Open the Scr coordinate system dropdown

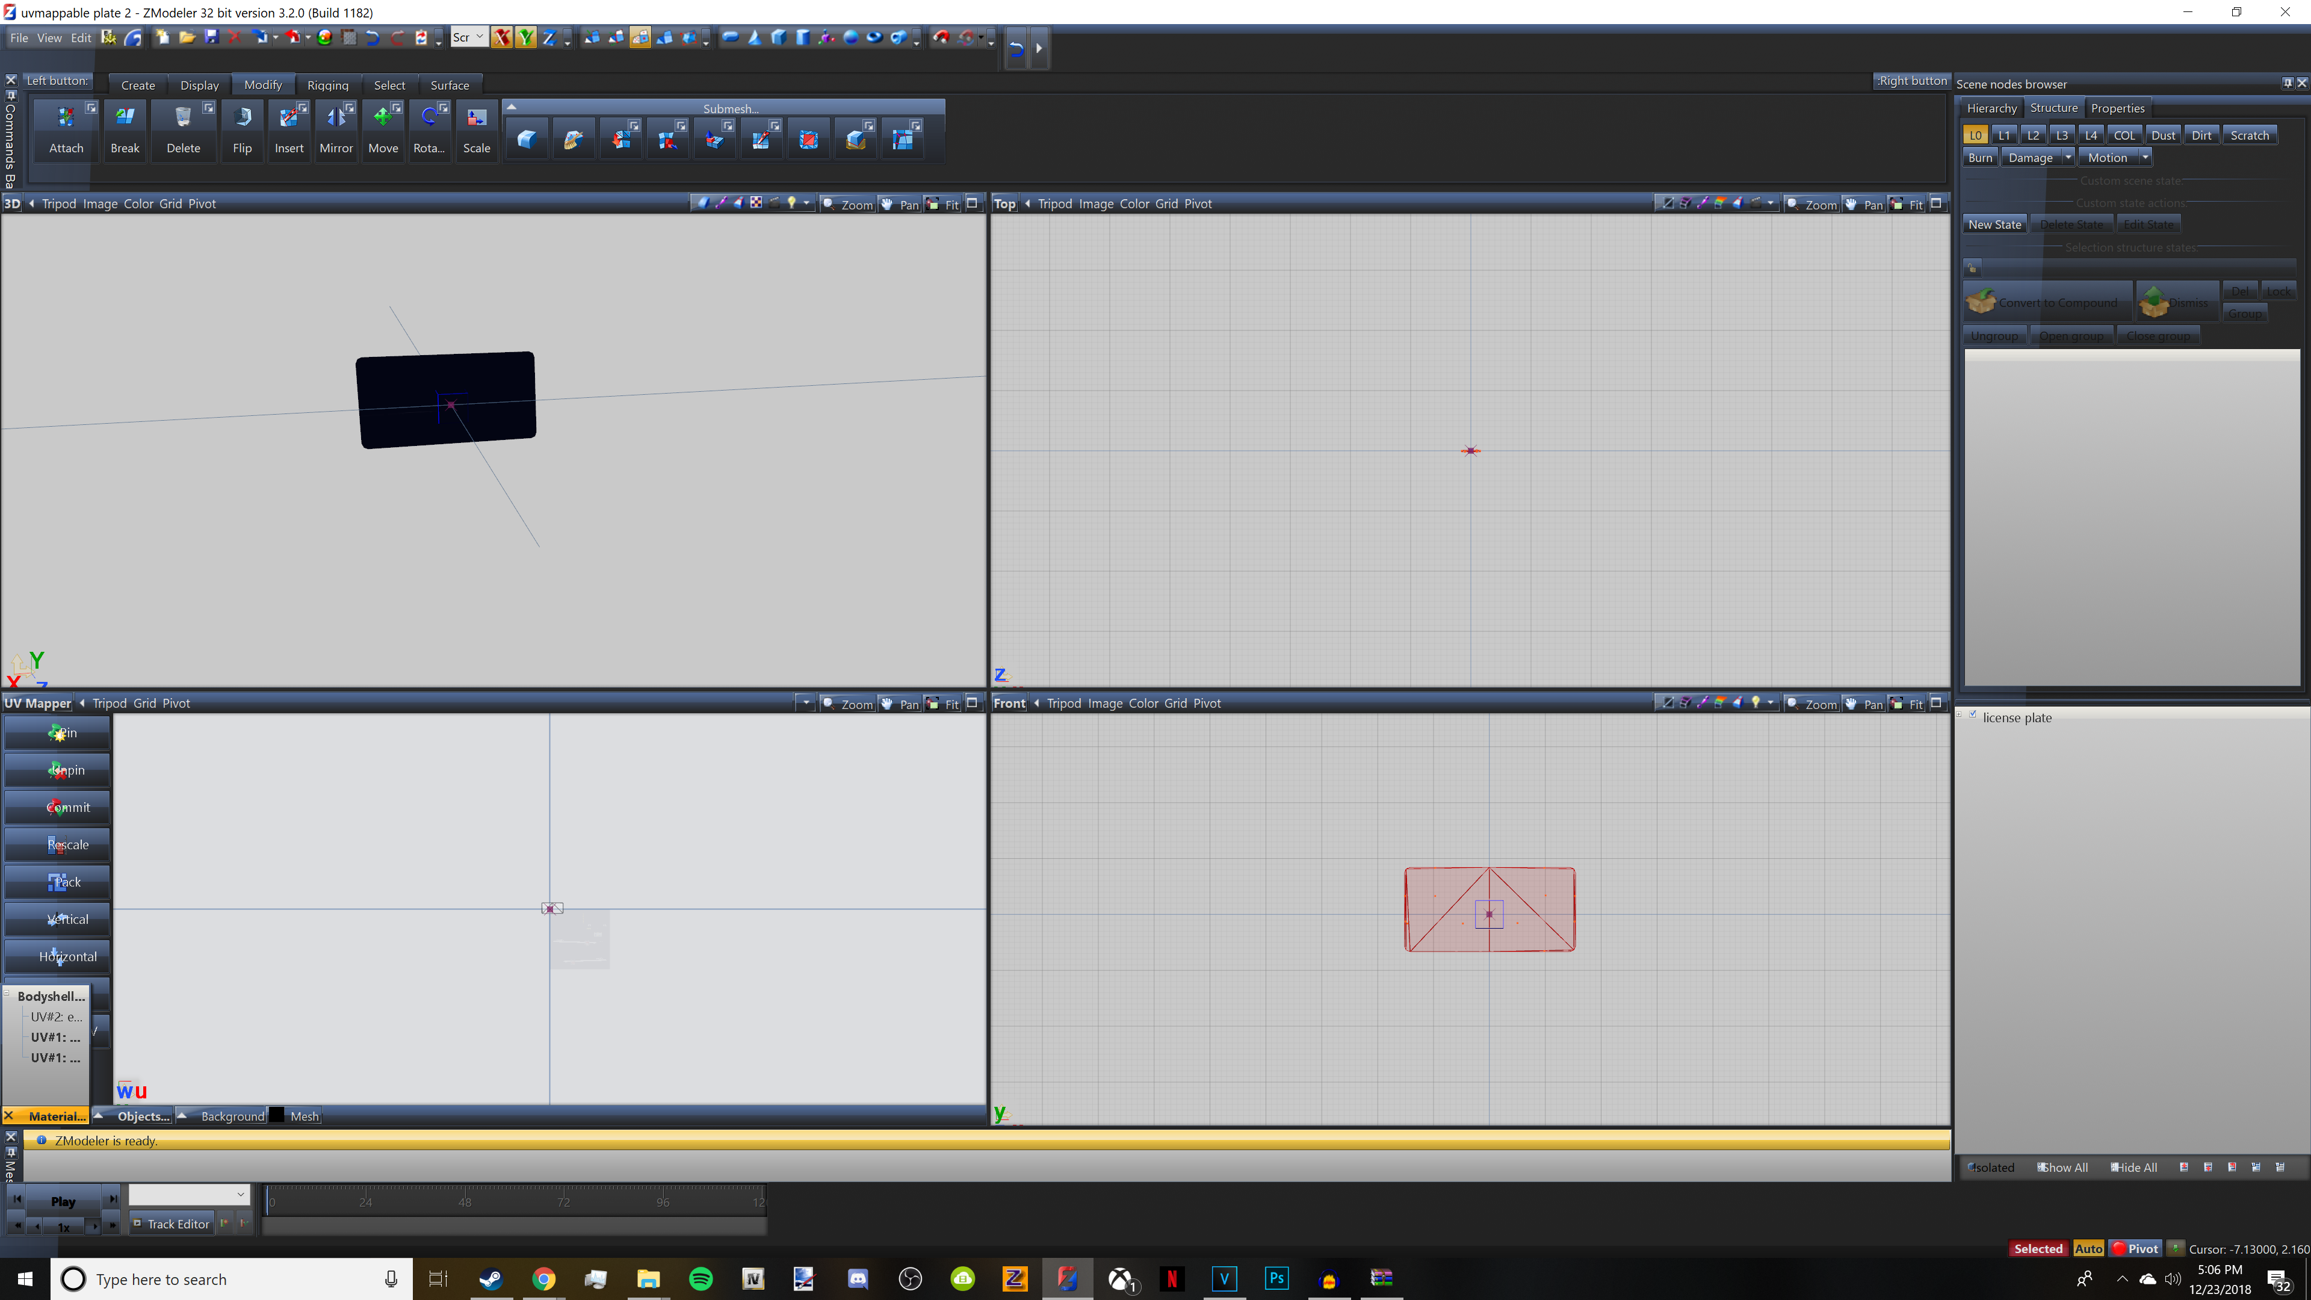(468, 37)
